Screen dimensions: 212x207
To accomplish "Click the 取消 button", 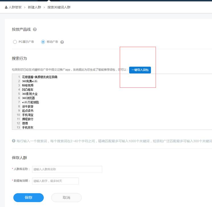I will coord(66,198).
